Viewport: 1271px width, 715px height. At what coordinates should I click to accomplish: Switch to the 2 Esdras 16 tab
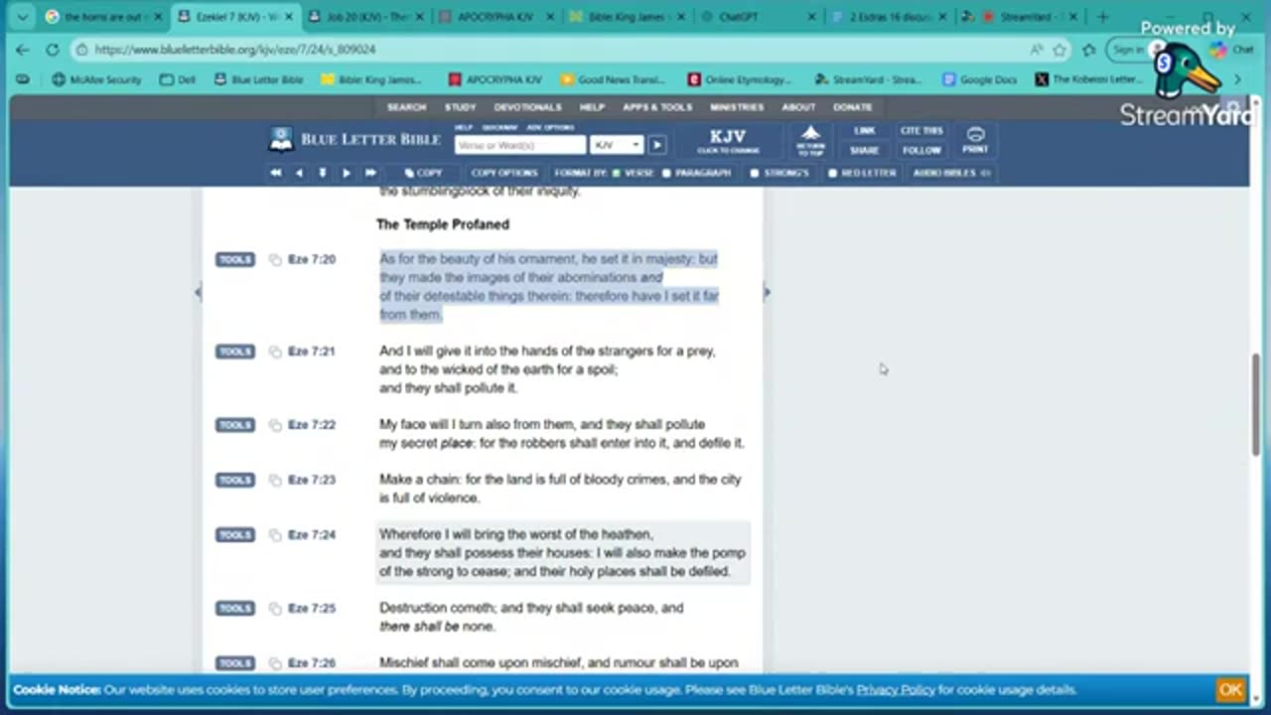point(888,17)
